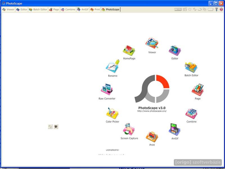Launch Combine from the circular menu
225x169 pixels.
(192, 114)
